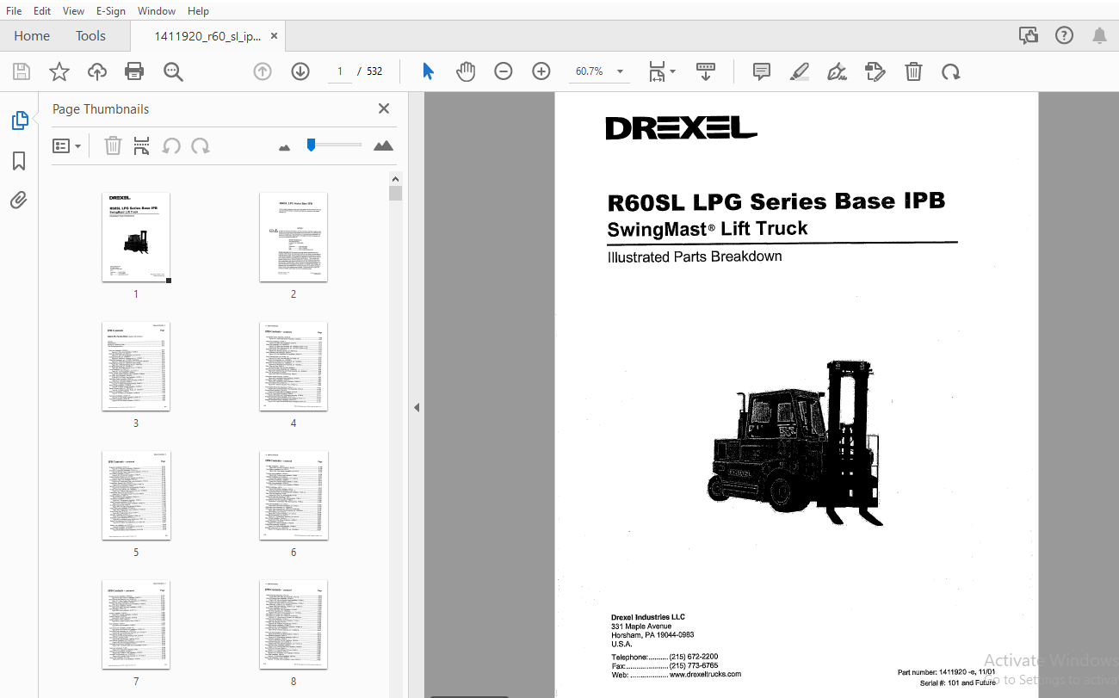Viewport: 1119px width, 698px height.
Task: Open the Bookmarks sidebar icon
Action: click(x=19, y=161)
